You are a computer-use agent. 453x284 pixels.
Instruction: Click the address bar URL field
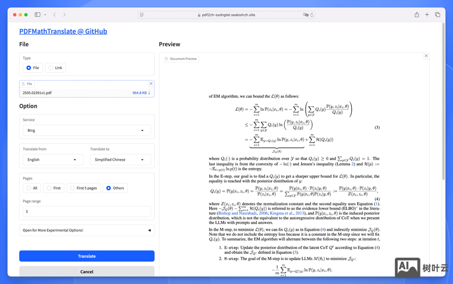226,15
